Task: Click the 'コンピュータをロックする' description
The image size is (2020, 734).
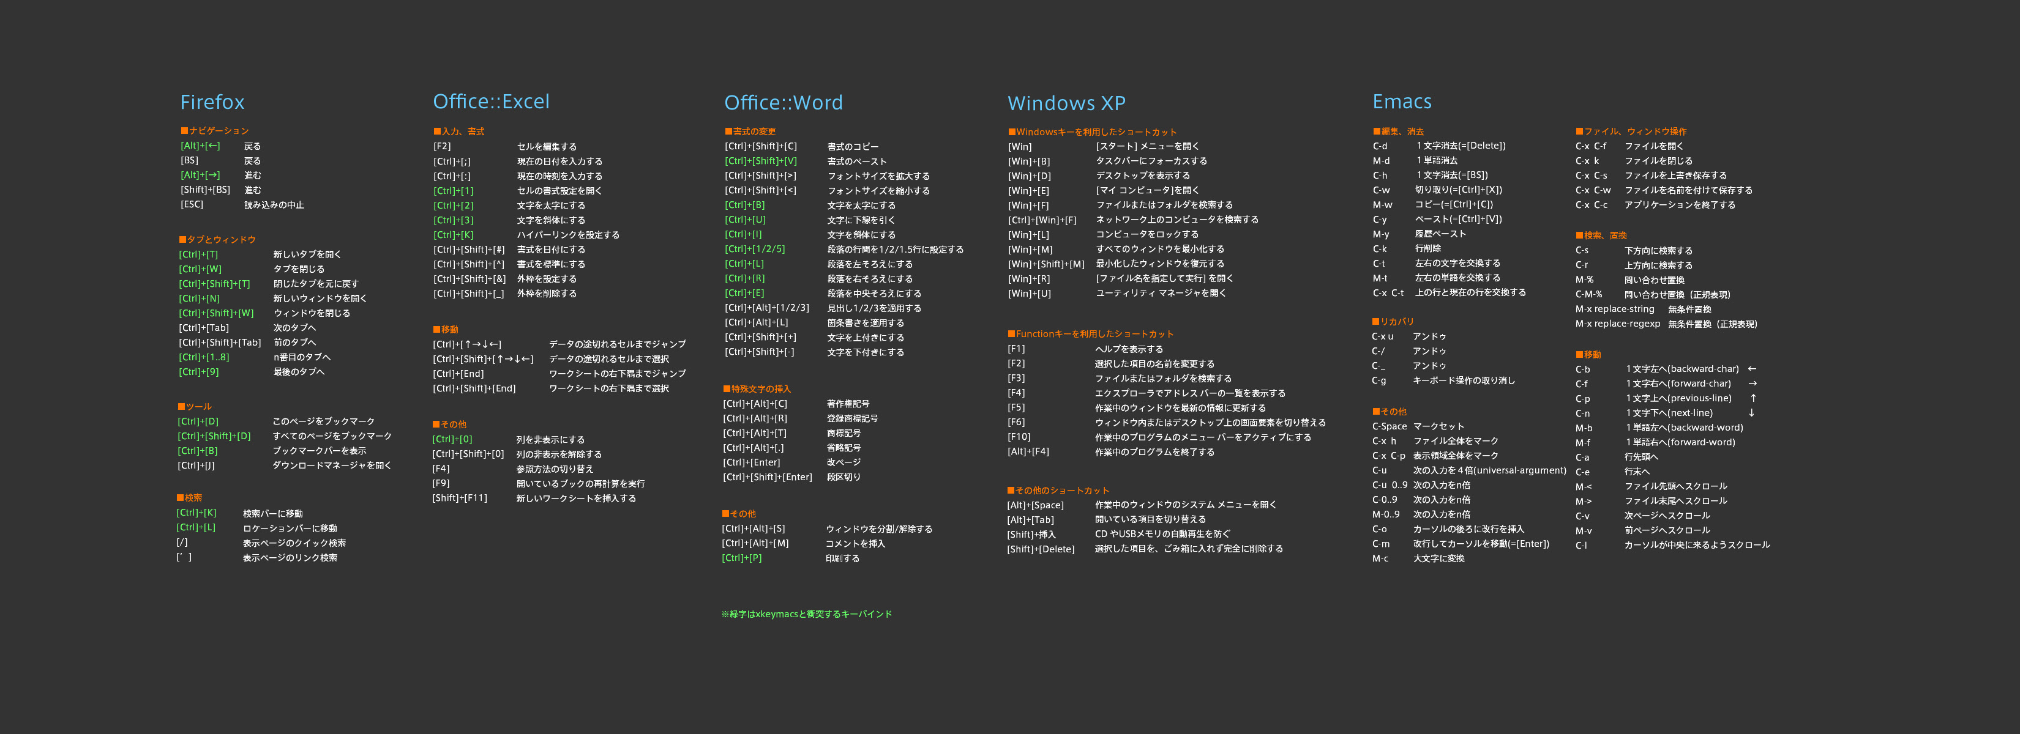Action: 1147,234
